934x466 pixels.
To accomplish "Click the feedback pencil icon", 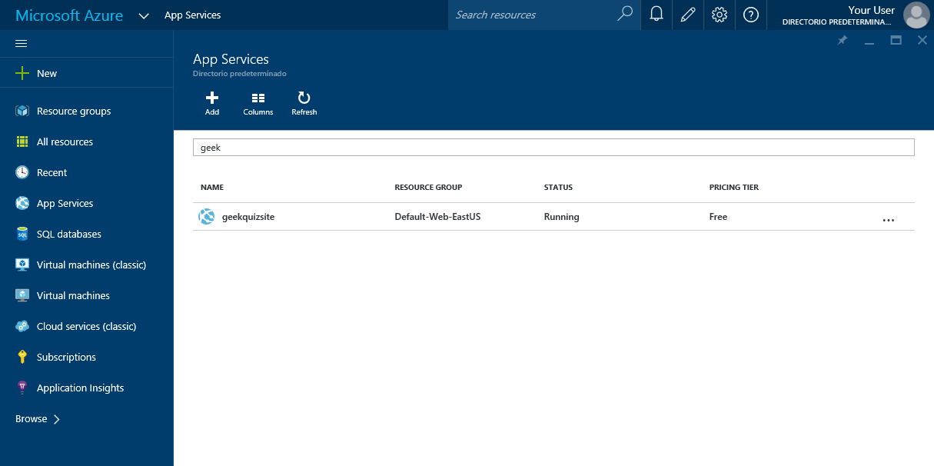I will click(687, 15).
